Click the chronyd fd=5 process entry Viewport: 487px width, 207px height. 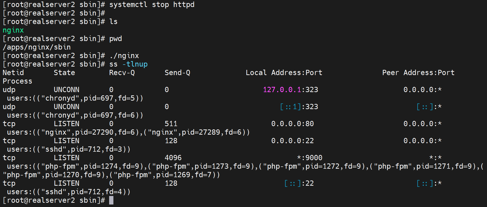(75, 98)
